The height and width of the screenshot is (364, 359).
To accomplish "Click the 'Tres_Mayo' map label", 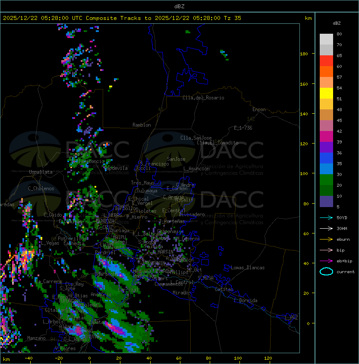I will (142, 183).
